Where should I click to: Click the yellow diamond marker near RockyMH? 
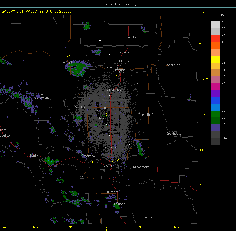(x=68, y=56)
